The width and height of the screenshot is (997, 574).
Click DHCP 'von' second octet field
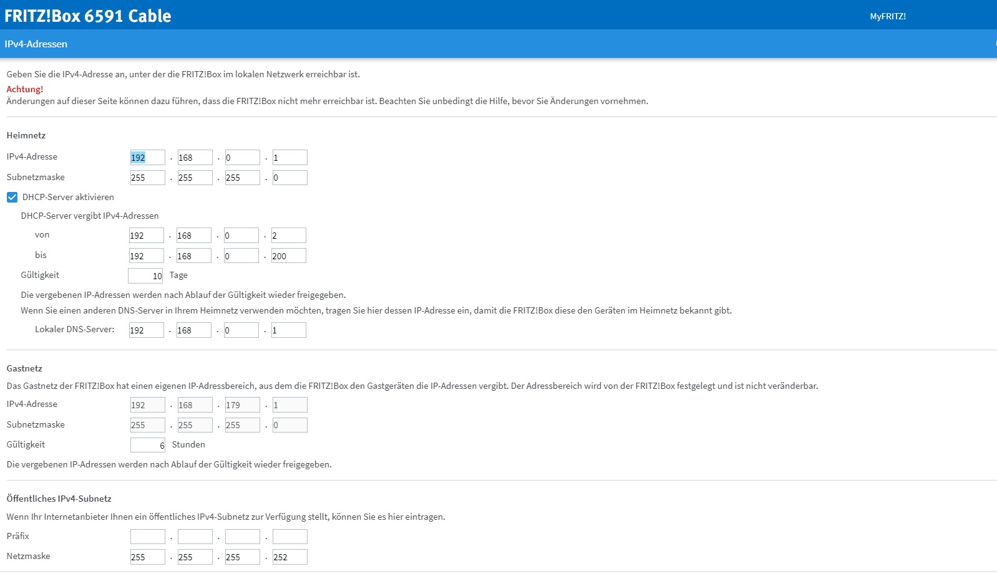tap(194, 236)
